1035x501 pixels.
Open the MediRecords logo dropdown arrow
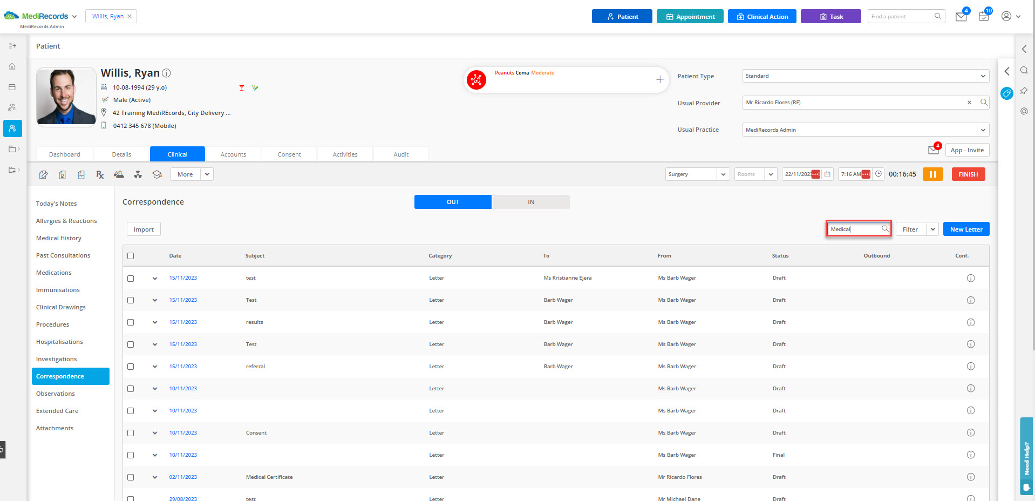pyautogui.click(x=74, y=17)
